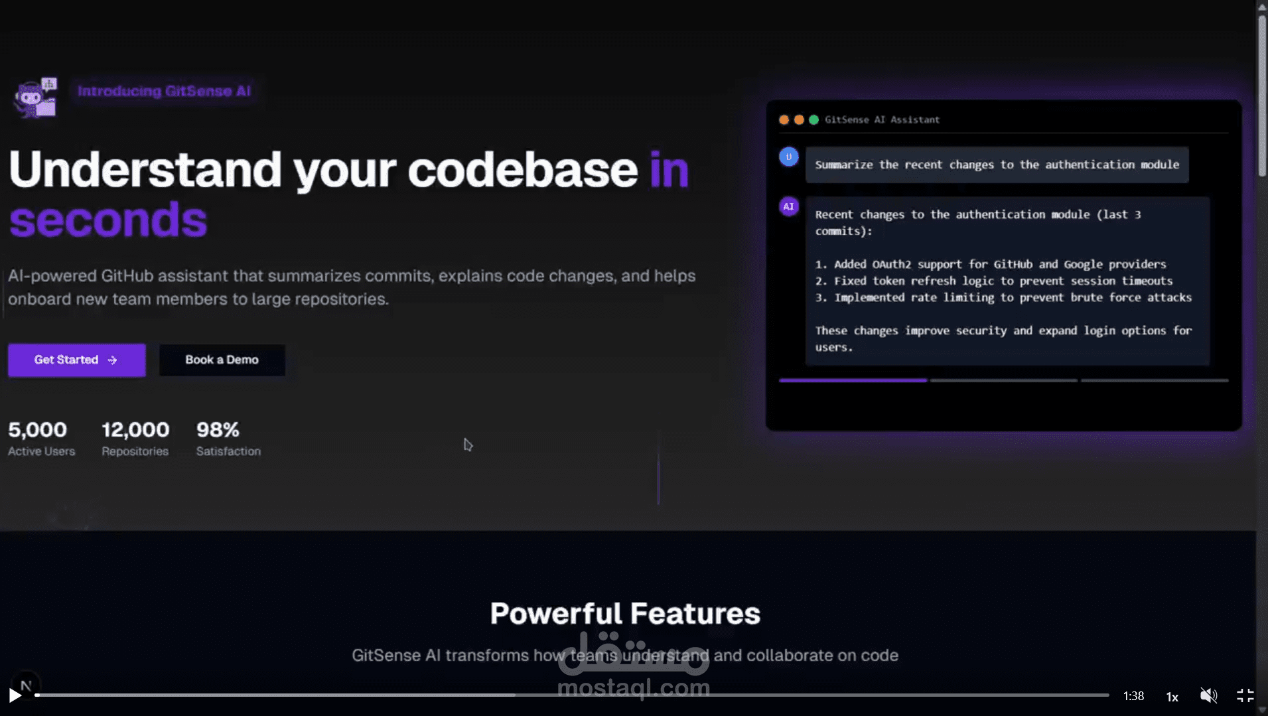Viewport: 1268px width, 716px height.
Task: Click the 98% Satisfaction stat
Action: click(x=228, y=439)
